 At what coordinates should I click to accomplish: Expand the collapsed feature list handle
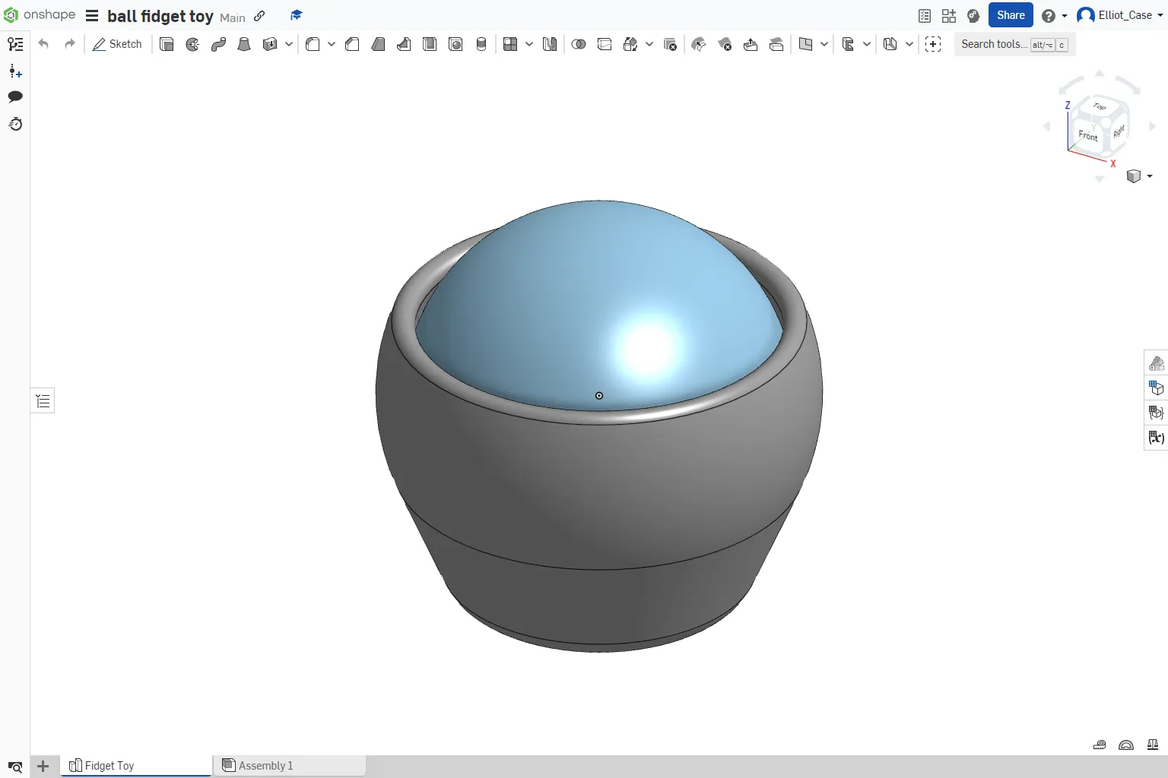(x=43, y=400)
